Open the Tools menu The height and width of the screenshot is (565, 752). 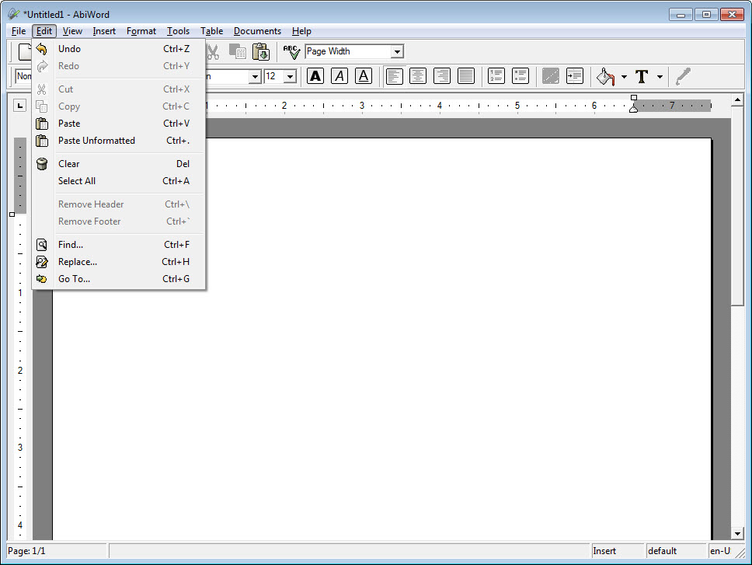coord(178,31)
